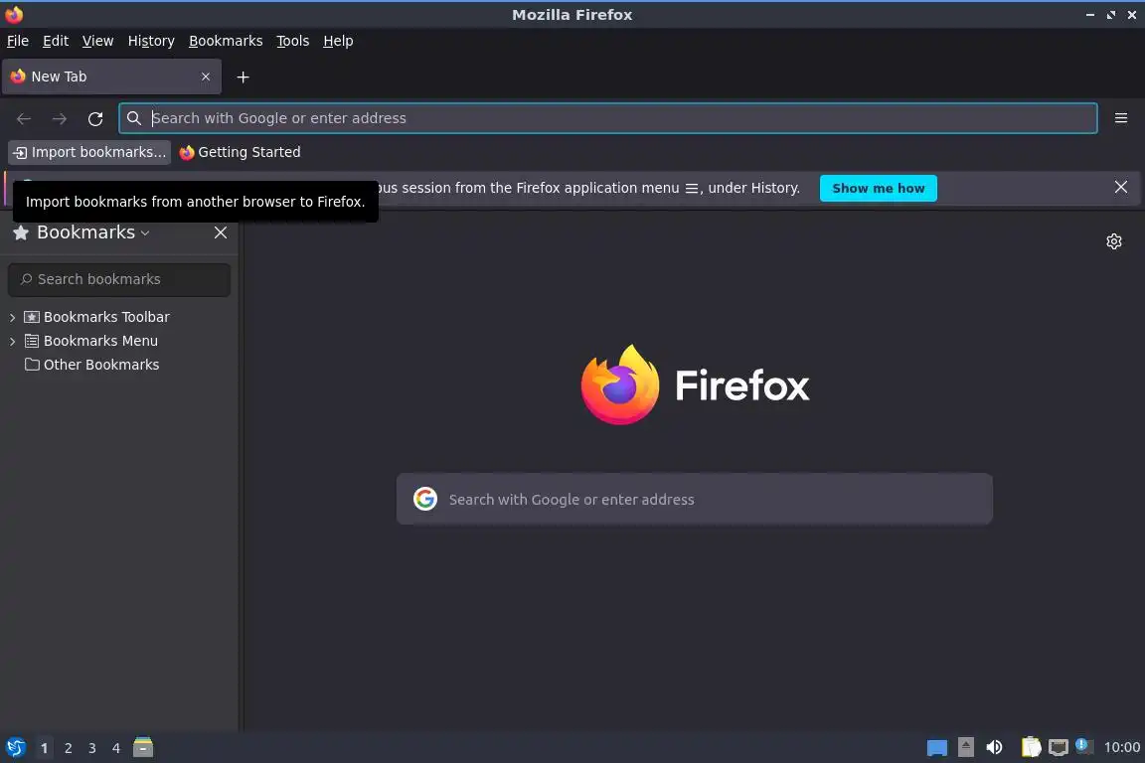
Task: Open the File menu
Action: click(18, 41)
